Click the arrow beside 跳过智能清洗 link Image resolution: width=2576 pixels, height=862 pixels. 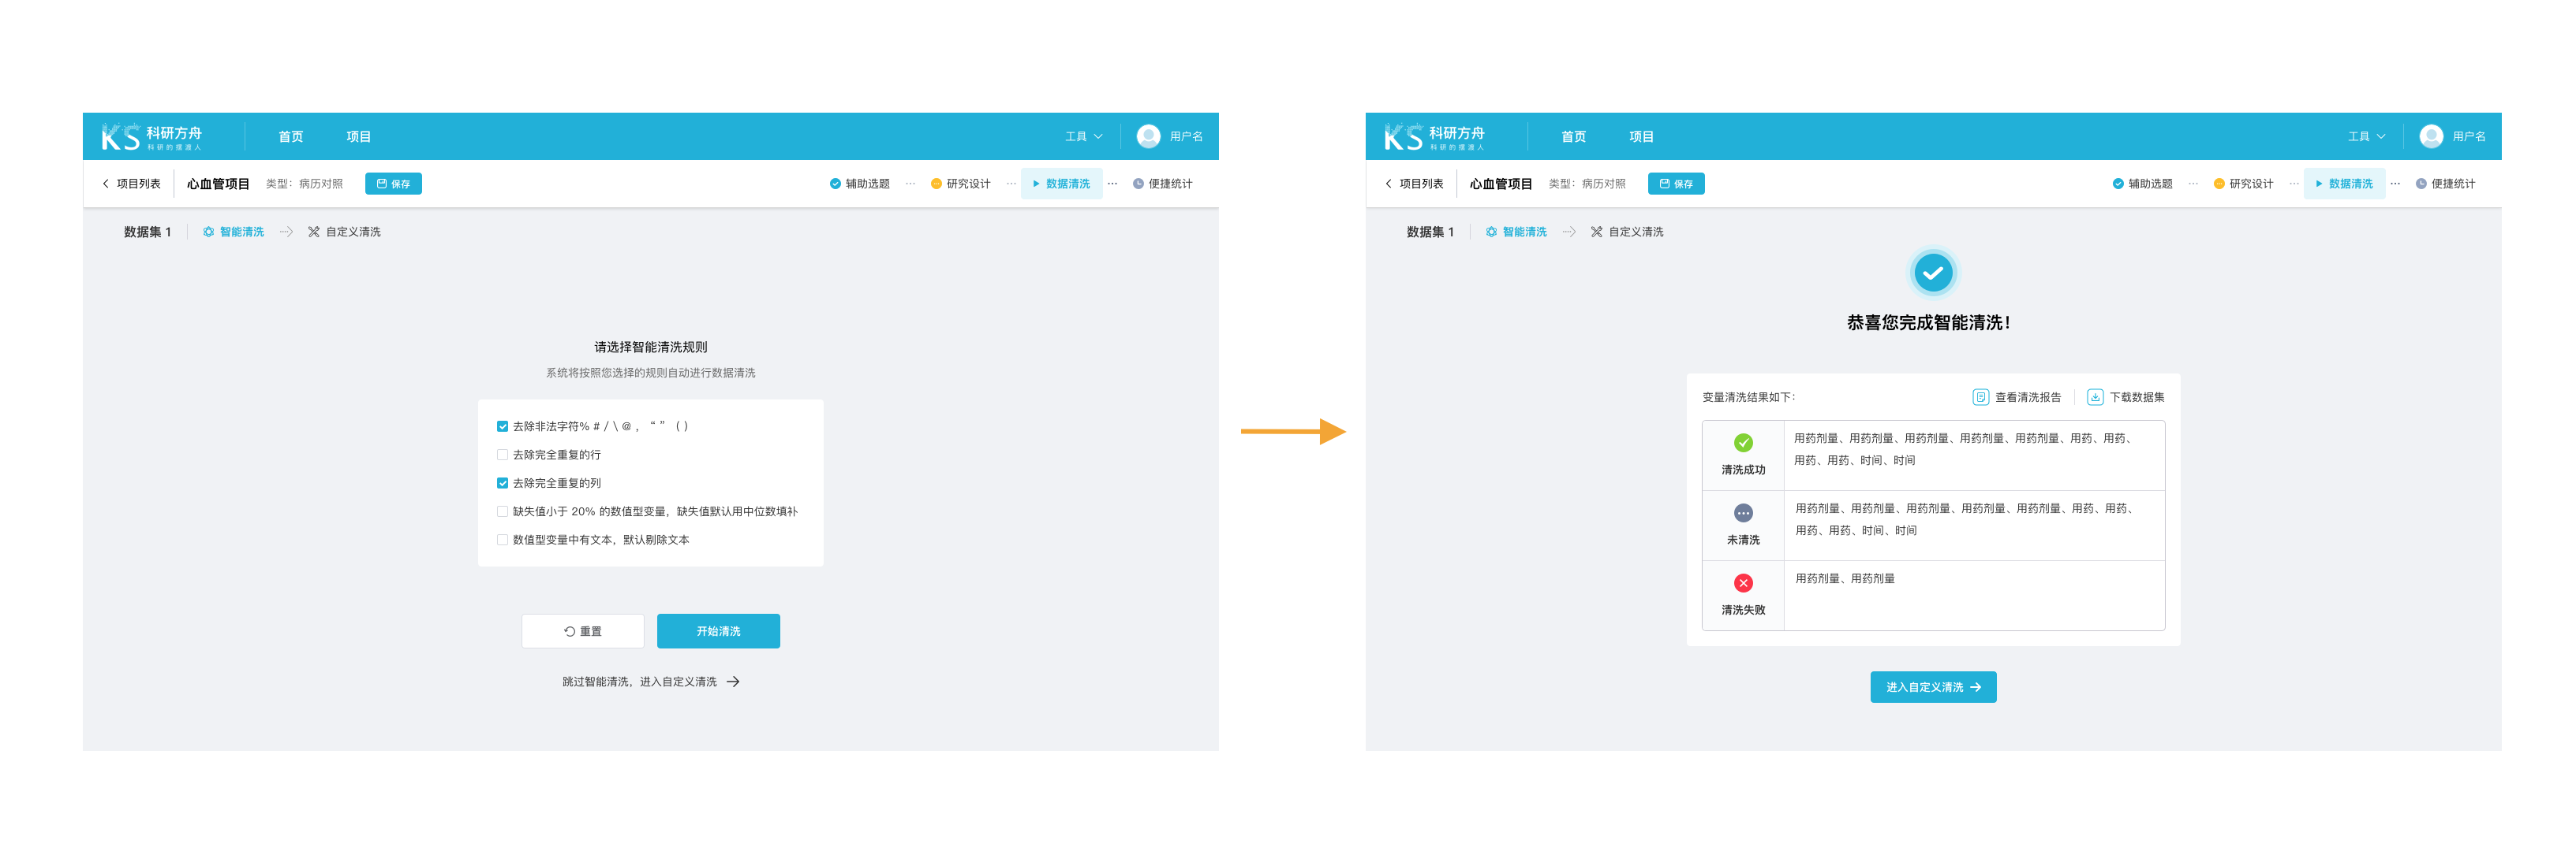tap(733, 682)
